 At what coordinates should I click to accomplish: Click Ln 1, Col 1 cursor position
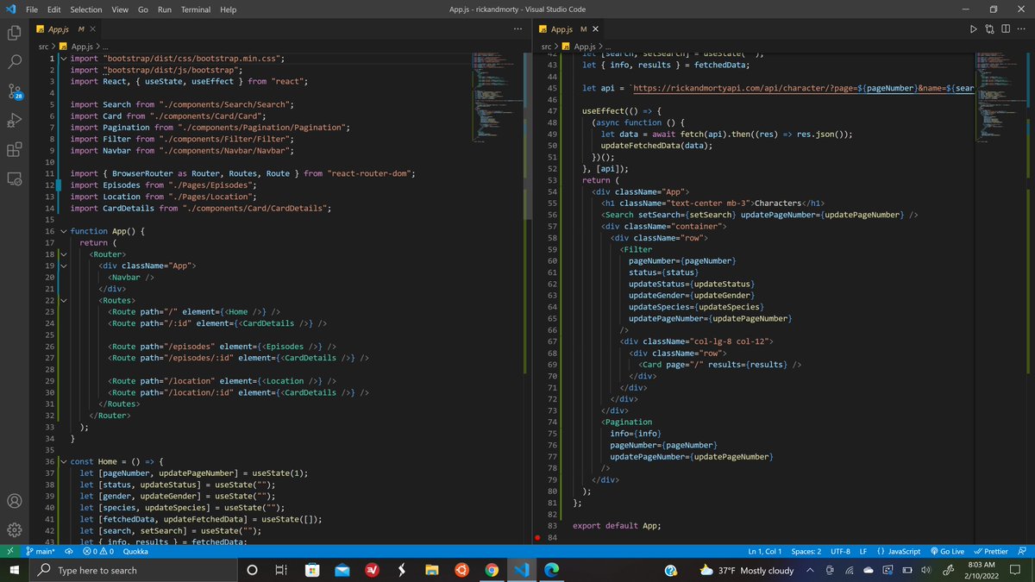[766, 550]
